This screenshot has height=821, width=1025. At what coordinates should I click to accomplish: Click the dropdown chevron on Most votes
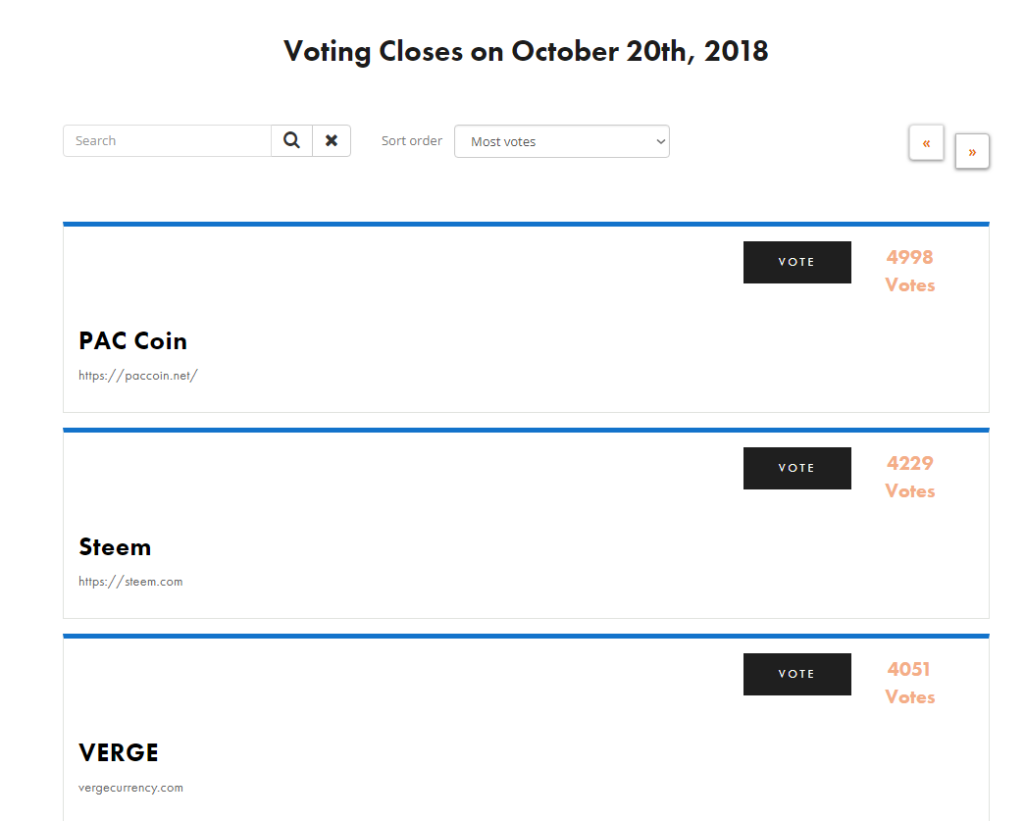[x=660, y=141]
